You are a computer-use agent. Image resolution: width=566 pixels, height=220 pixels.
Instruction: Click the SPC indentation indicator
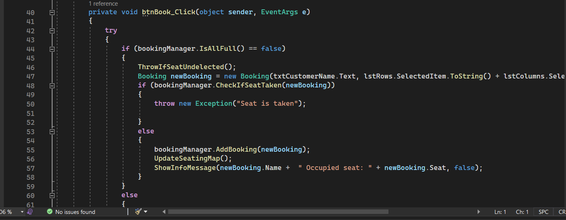pos(544,212)
